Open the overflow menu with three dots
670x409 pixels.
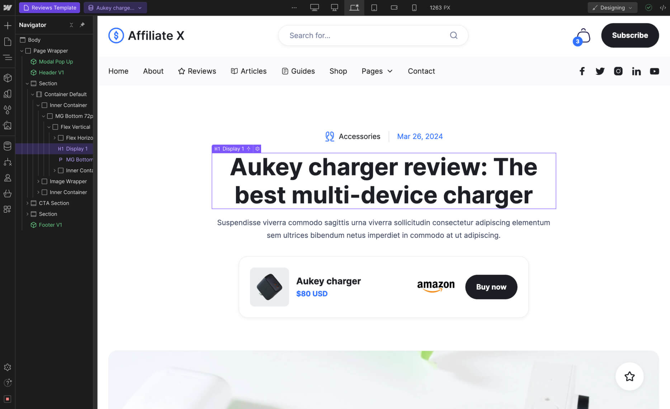(294, 8)
